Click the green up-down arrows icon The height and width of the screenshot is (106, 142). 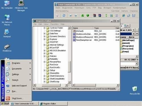pyautogui.click(x=106, y=16)
